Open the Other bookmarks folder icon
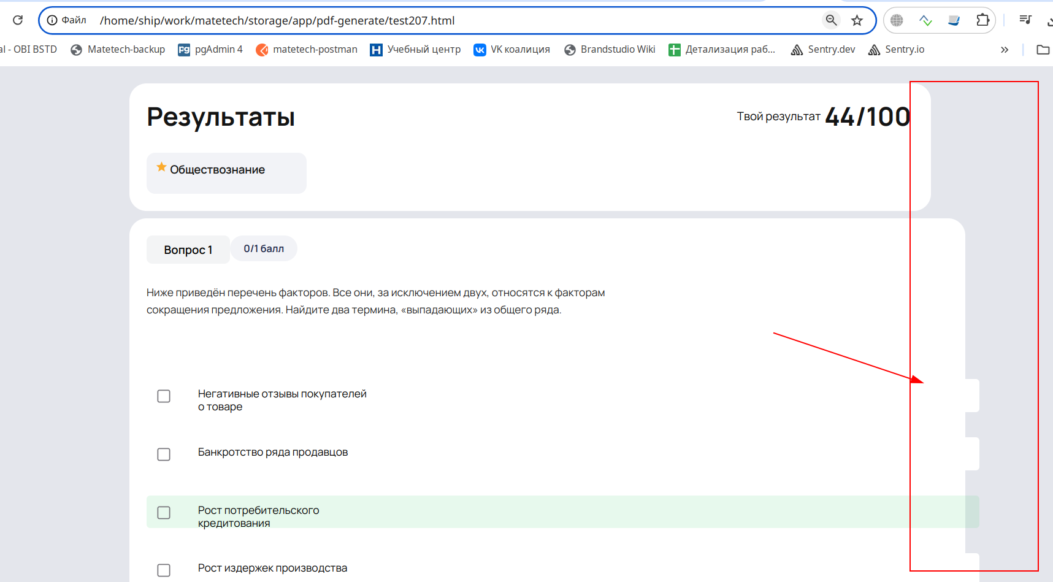This screenshot has width=1053, height=582. coord(1043,49)
